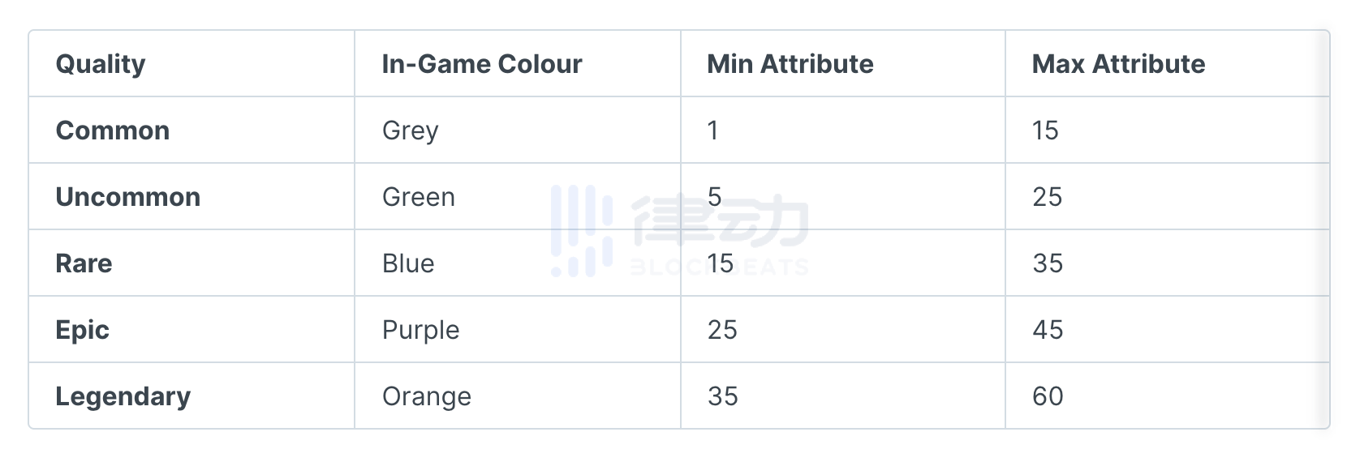This screenshot has height=462, width=1360.
Task: Click Epic's max attribute value 45
Action: click(1048, 330)
